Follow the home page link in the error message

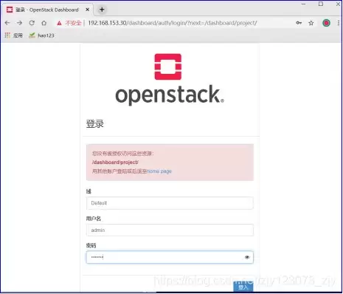(159, 171)
